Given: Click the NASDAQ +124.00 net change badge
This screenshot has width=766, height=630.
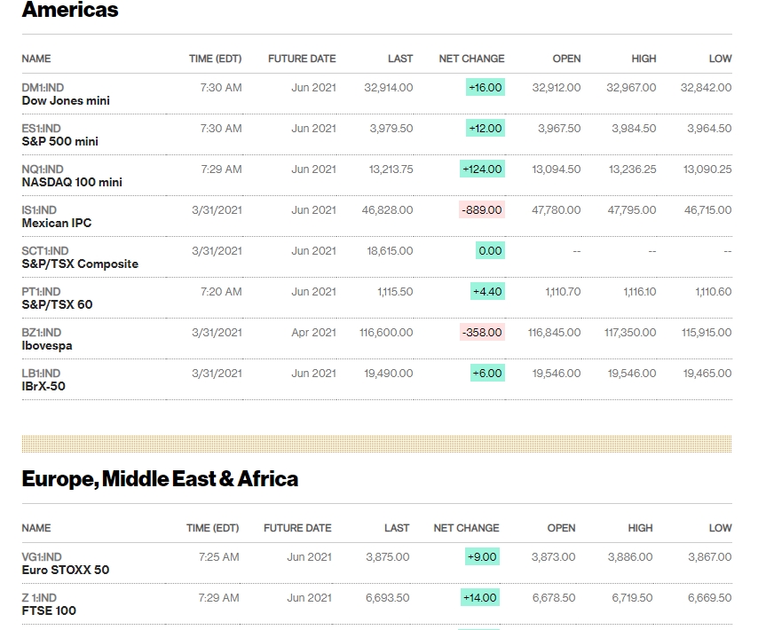Looking at the screenshot, I should (482, 169).
